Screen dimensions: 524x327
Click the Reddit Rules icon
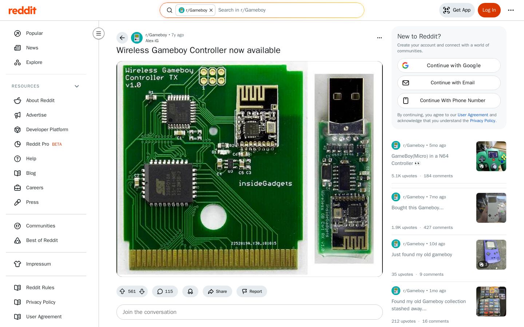click(17, 288)
